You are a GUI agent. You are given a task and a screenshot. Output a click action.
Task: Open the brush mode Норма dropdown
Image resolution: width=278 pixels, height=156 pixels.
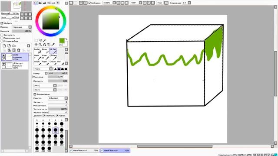click(43, 69)
